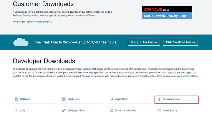Follow the My Oracle Support link
The height and width of the screenshot is (115, 212).
(41, 21)
